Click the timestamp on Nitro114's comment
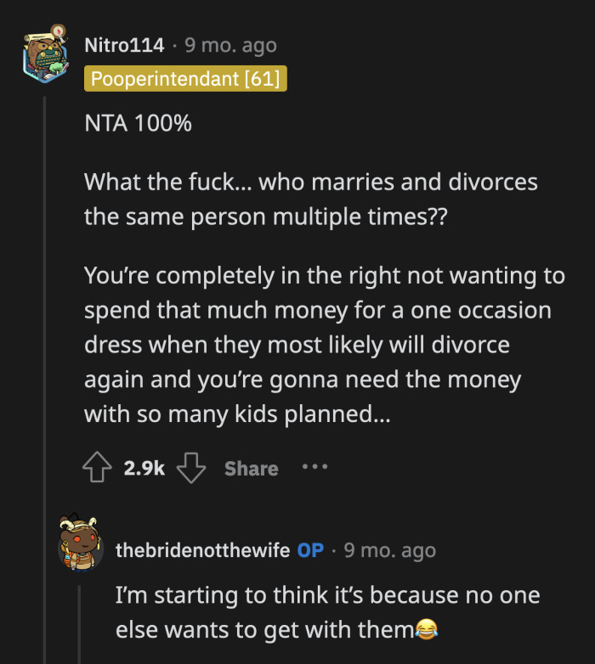Screen dimensions: 595x664 [230, 45]
